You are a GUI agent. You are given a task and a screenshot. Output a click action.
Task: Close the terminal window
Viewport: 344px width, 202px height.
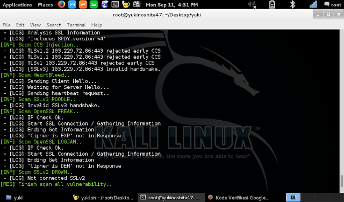click(x=339, y=15)
